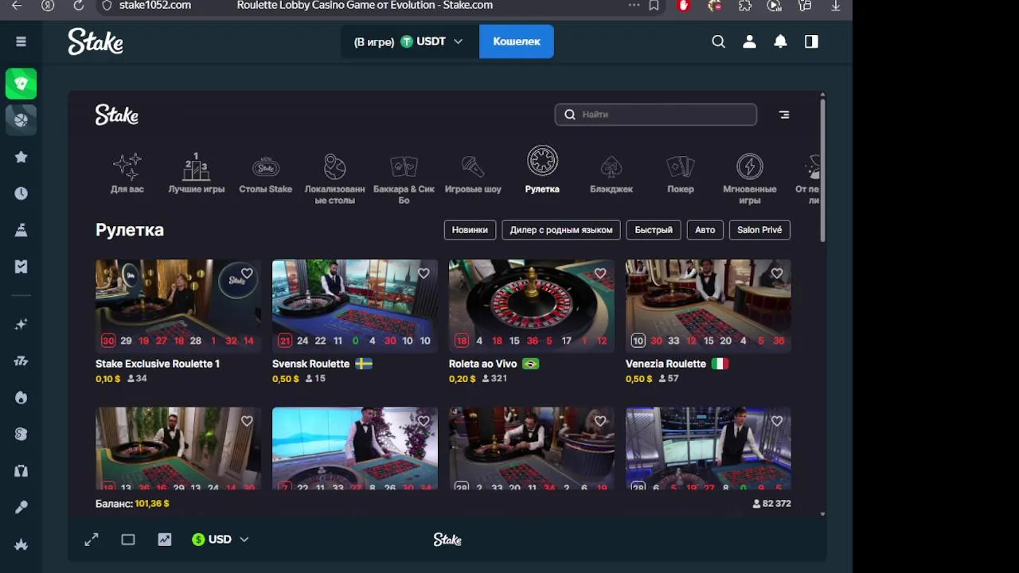Select Локализованные столы category
Viewport: 1019px width, 573px height.
334,178
